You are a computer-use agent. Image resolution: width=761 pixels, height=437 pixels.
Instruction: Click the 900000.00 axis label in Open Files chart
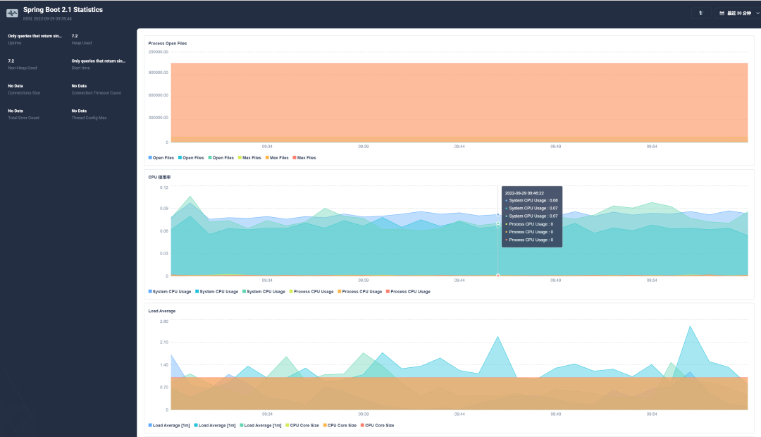point(159,73)
